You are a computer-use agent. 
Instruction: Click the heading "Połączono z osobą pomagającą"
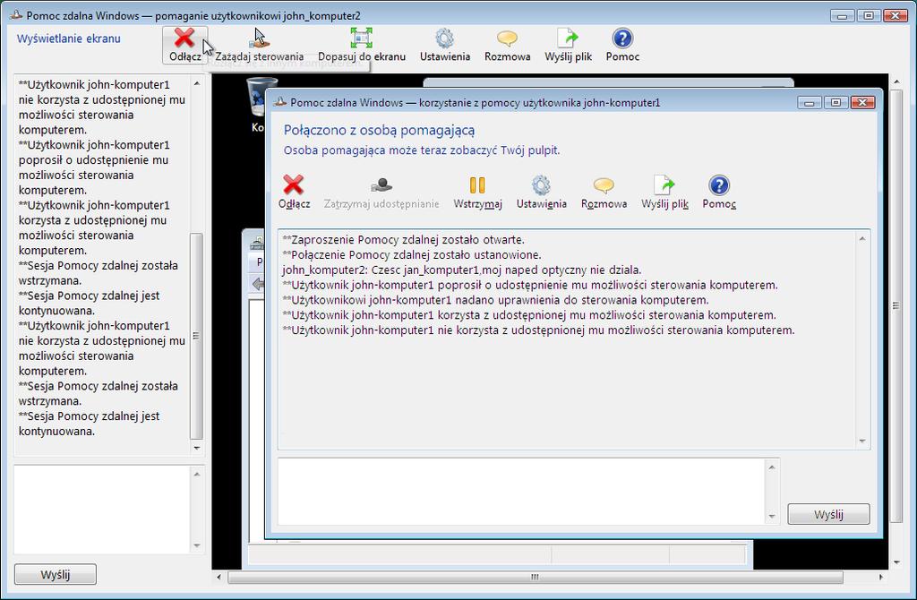(x=379, y=130)
